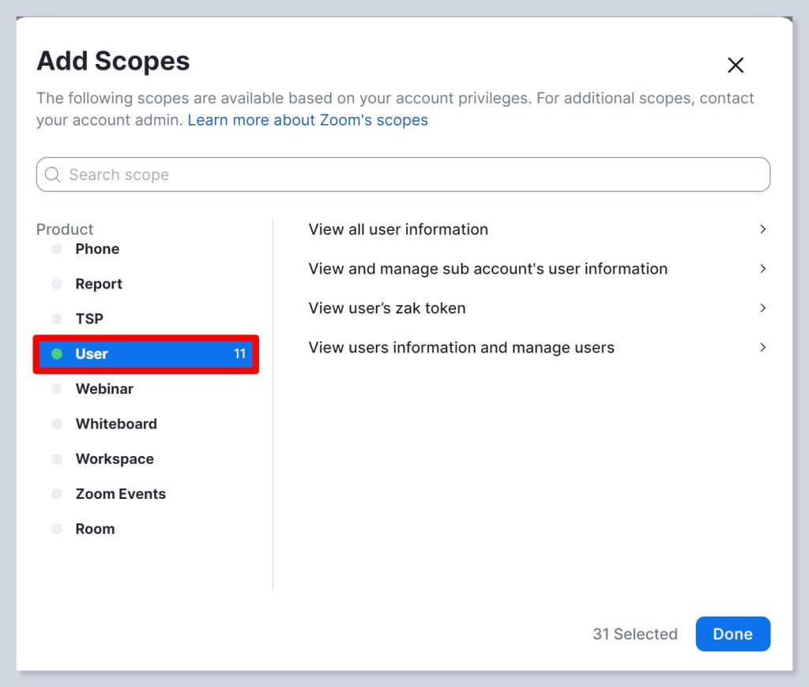Open Learn more about Zoom's scopes link

click(307, 120)
